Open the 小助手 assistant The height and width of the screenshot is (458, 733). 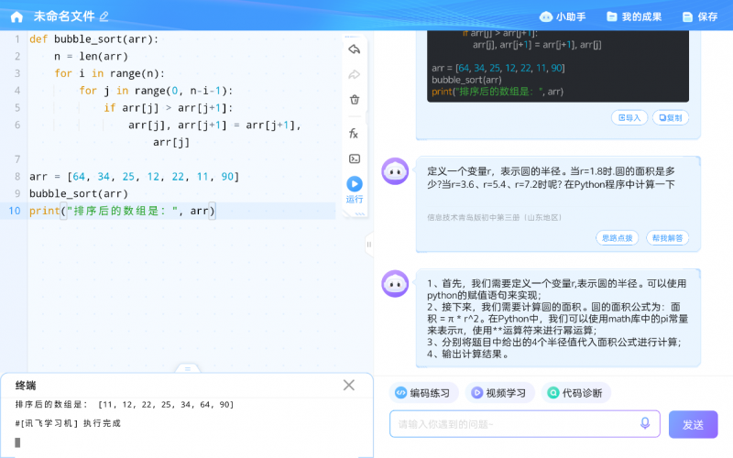pos(563,16)
